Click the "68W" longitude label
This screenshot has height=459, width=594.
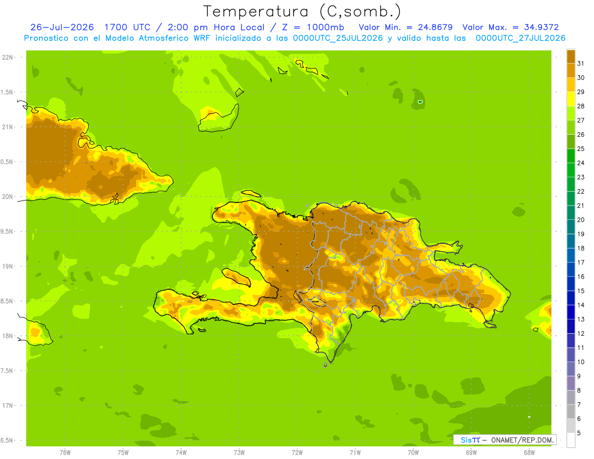pyautogui.click(x=529, y=452)
